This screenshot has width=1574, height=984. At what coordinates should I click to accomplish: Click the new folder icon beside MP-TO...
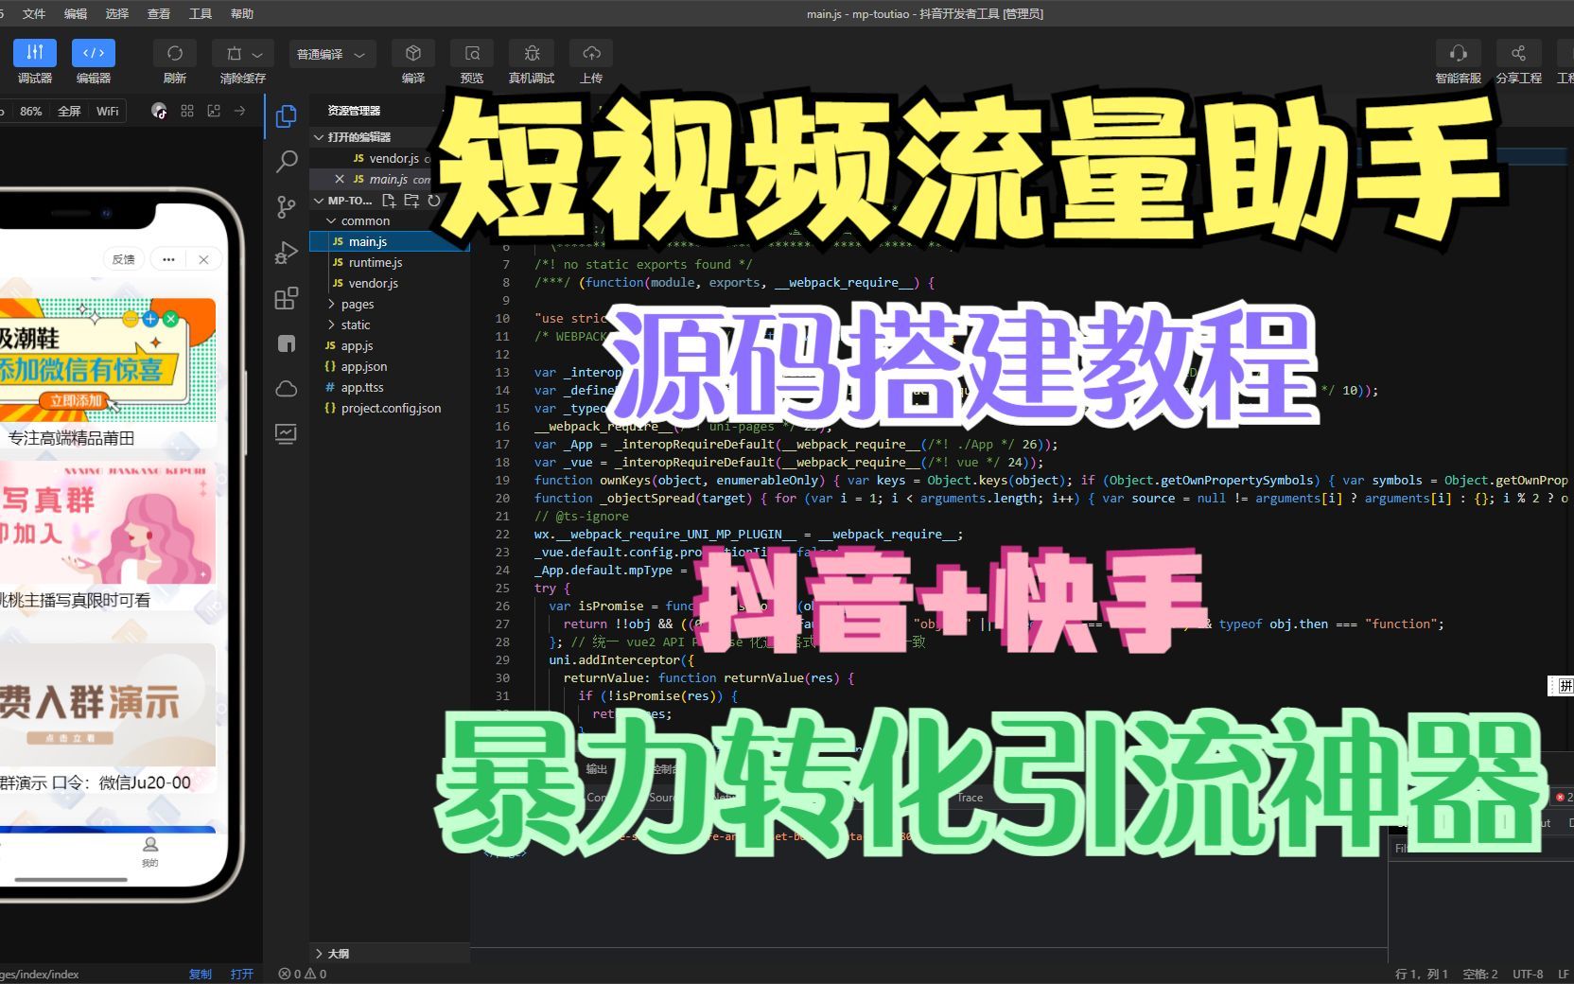411,201
